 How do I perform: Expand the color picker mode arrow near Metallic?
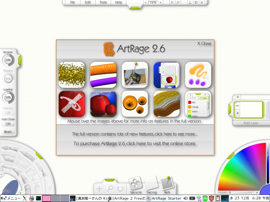(x=257, y=193)
